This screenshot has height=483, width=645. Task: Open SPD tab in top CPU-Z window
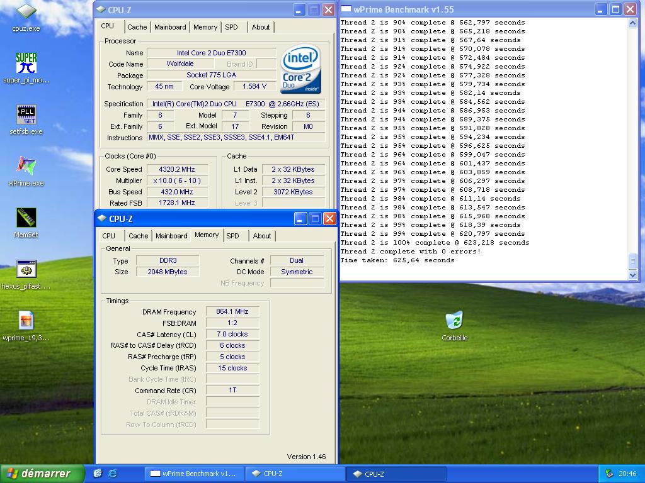point(232,27)
